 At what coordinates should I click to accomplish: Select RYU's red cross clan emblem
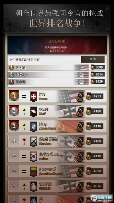click(x=34, y=97)
